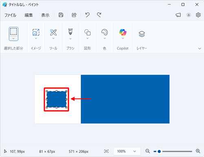Click the 図形 label
Screen dimensions: 204x157
87,48
